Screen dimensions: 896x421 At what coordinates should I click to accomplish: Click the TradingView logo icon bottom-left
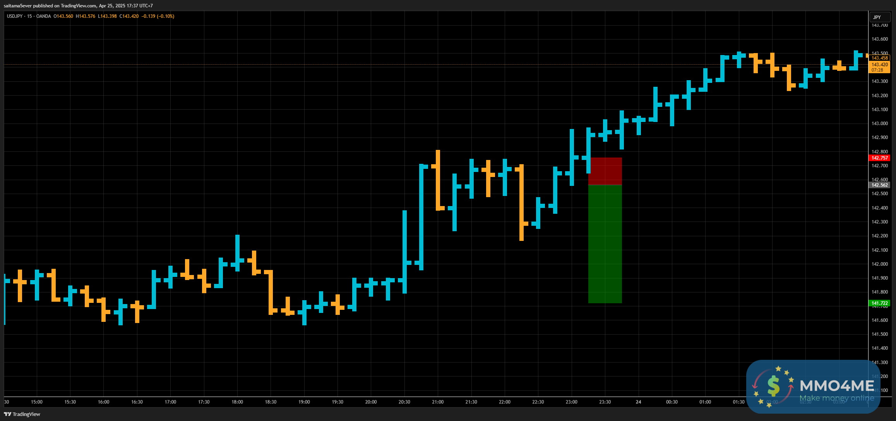coord(7,414)
